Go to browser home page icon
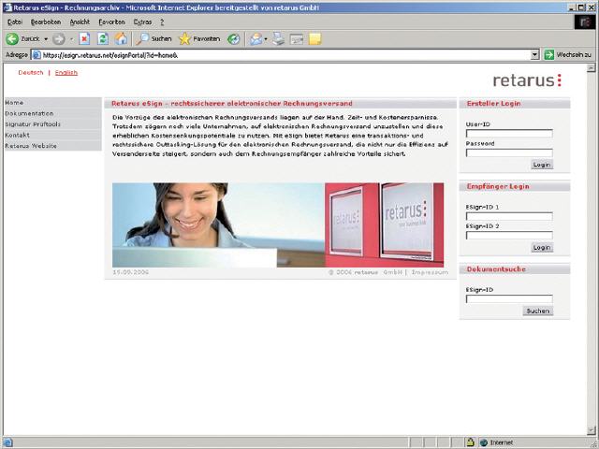The image size is (599, 449). 121,38
